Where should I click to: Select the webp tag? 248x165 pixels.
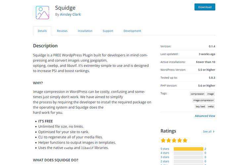click(211, 106)
